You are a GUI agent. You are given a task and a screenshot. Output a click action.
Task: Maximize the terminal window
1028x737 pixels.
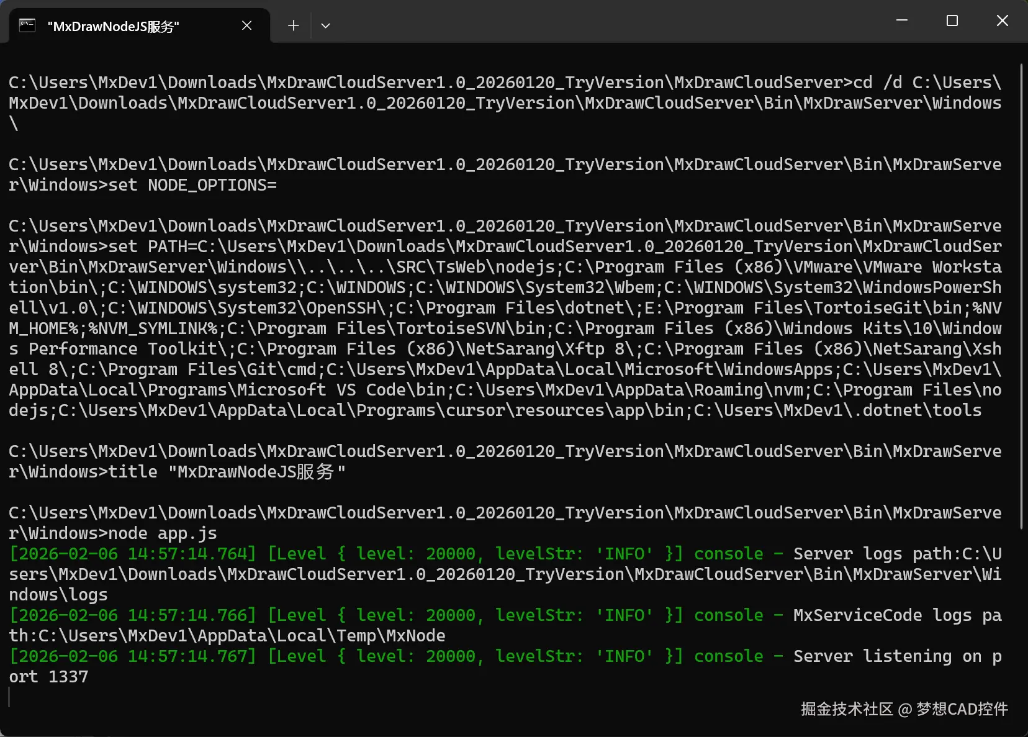(x=952, y=20)
